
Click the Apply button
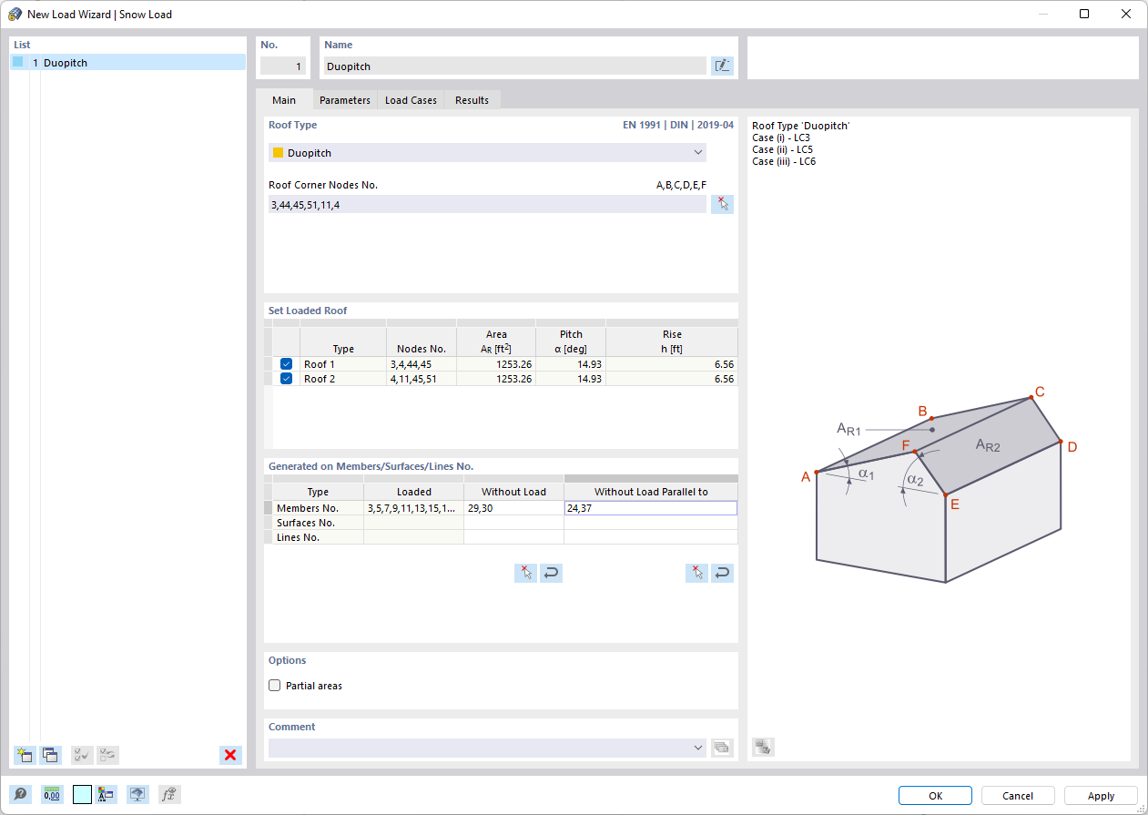[x=1101, y=796]
